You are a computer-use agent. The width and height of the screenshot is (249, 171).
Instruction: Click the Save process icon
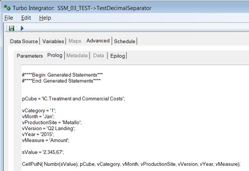pos(11,28)
